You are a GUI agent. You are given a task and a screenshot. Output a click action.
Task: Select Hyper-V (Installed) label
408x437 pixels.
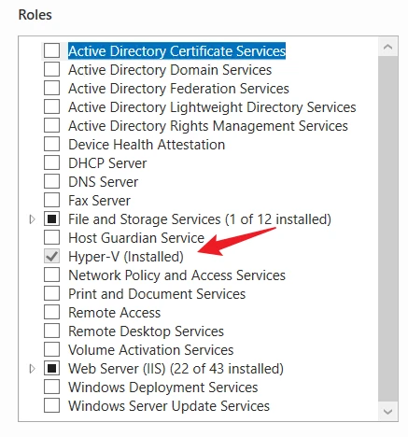[126, 257]
